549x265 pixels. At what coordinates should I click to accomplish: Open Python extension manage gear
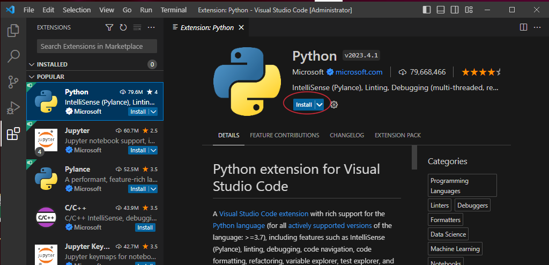(x=334, y=105)
